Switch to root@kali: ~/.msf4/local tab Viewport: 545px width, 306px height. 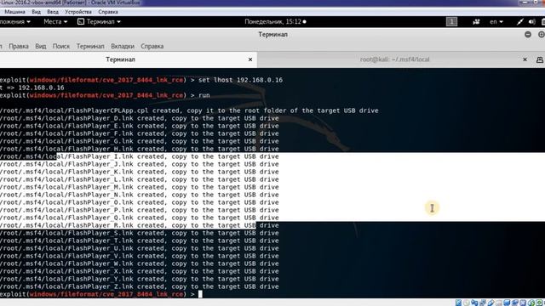pos(394,59)
